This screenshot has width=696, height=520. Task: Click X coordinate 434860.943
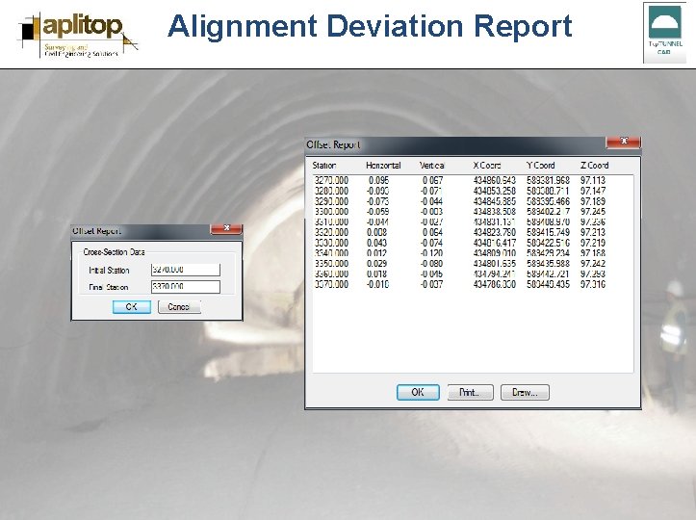(495, 180)
